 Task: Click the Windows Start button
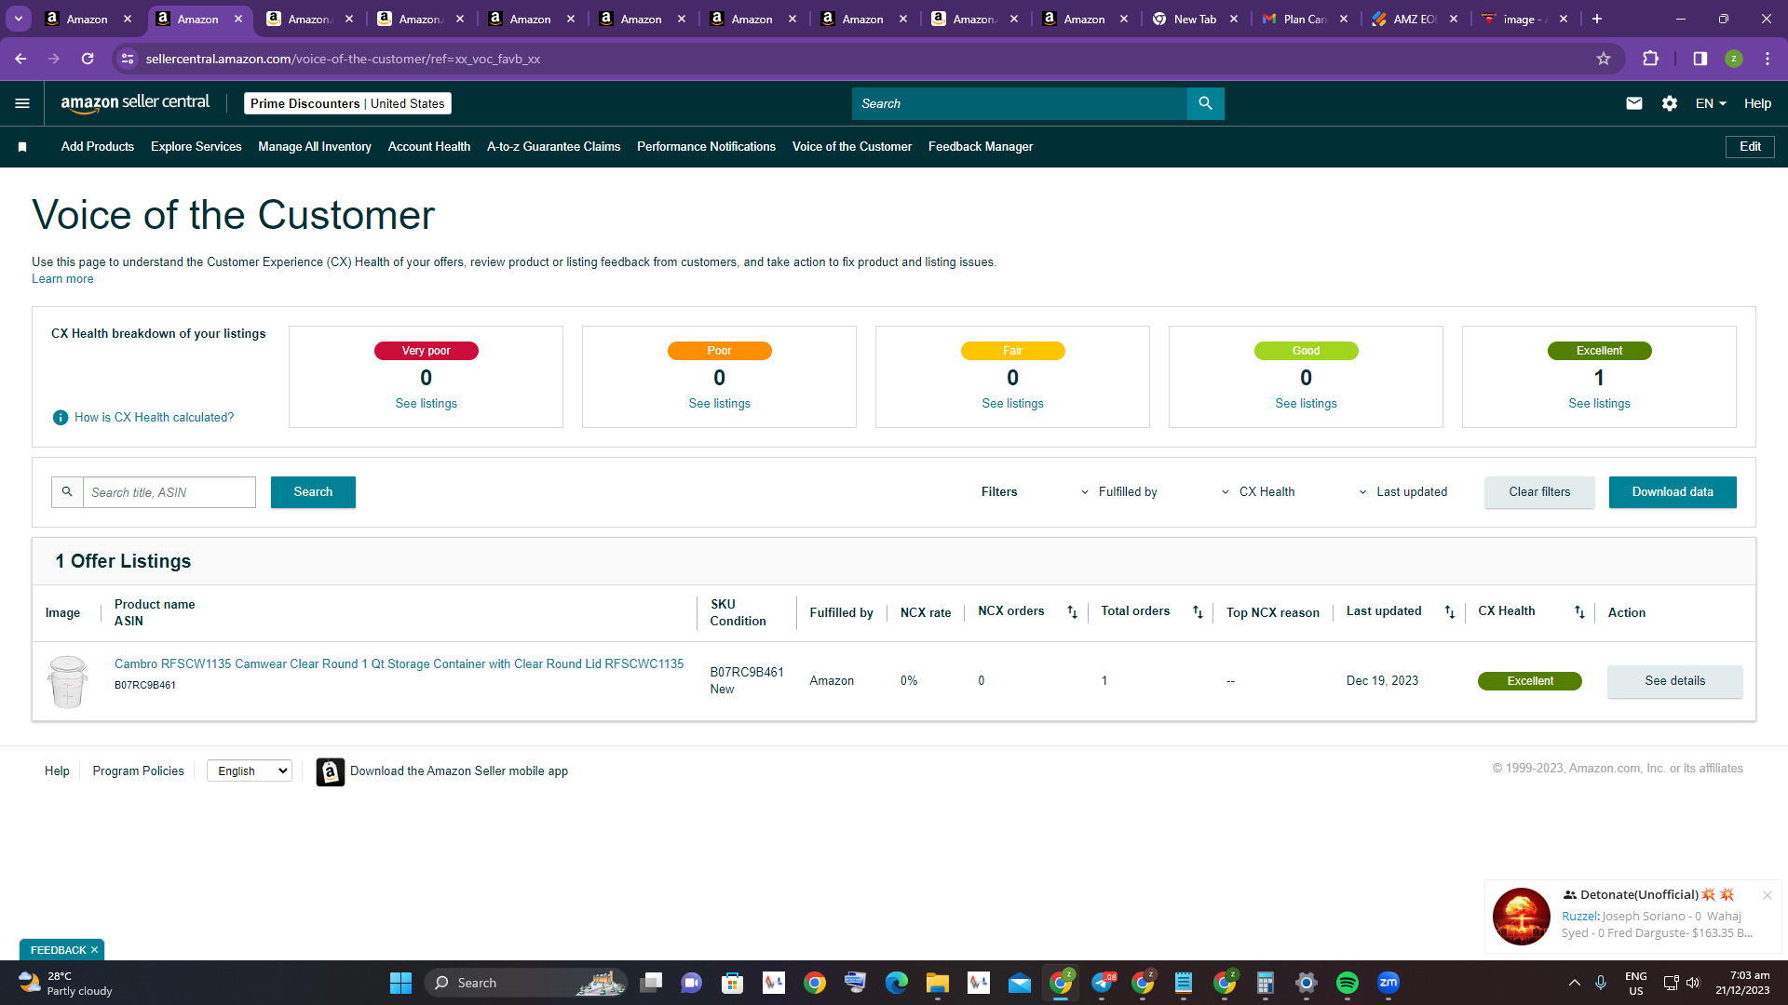tap(400, 983)
